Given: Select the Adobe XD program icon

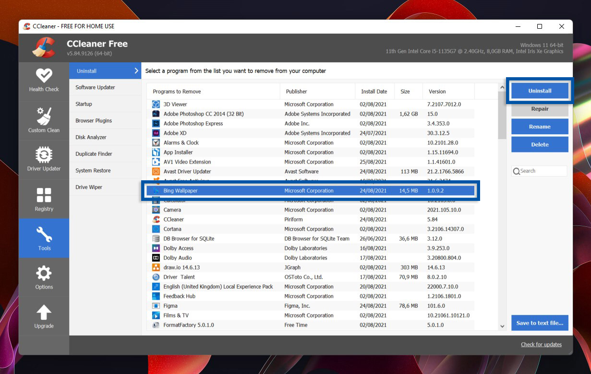Looking at the screenshot, I should click(x=155, y=133).
